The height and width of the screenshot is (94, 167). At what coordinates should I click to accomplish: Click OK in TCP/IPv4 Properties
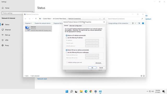coord(92,68)
